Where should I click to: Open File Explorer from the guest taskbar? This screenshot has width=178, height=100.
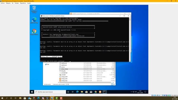tap(82, 92)
